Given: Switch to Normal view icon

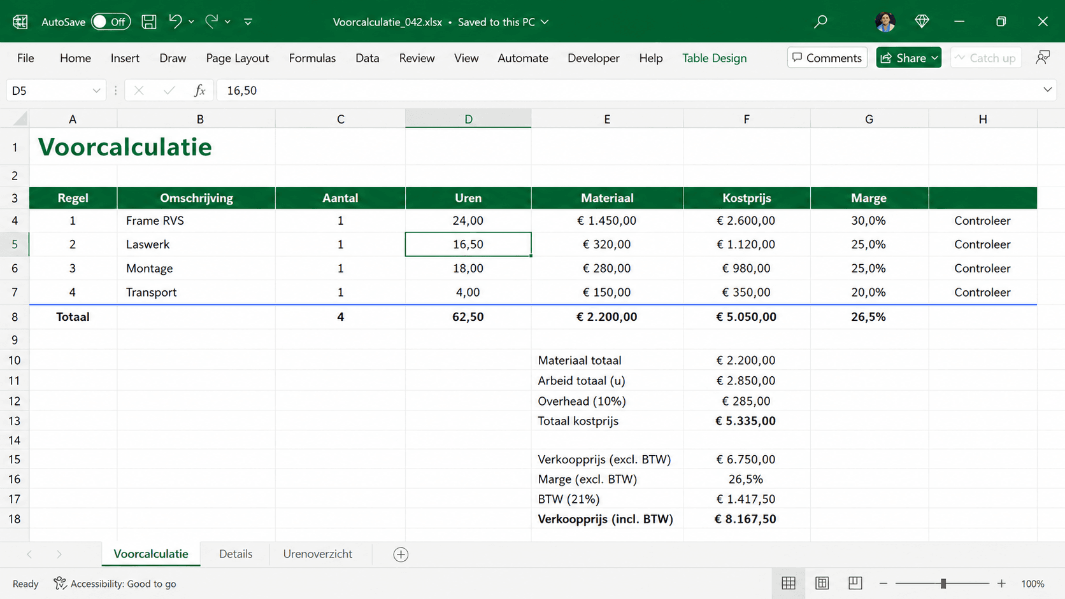Looking at the screenshot, I should 789,583.
